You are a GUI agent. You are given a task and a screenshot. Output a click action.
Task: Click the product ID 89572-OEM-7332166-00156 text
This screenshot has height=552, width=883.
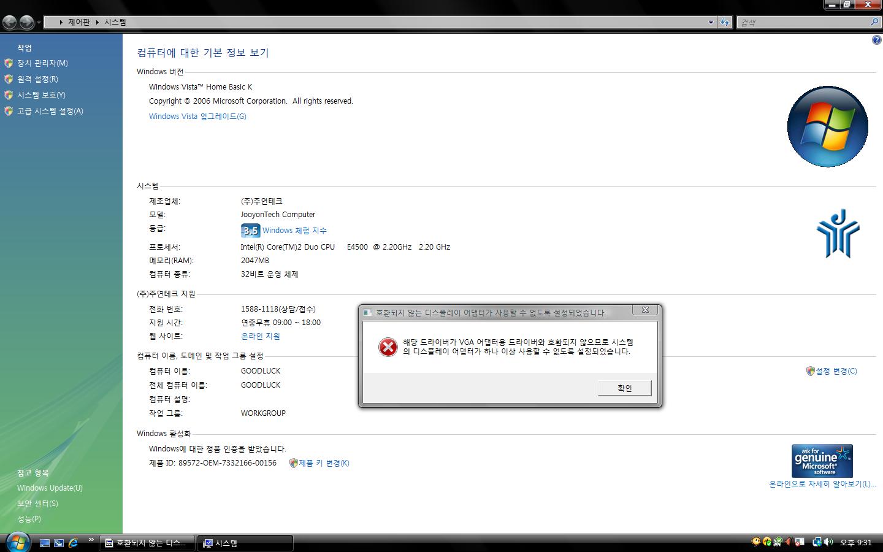coord(227,463)
